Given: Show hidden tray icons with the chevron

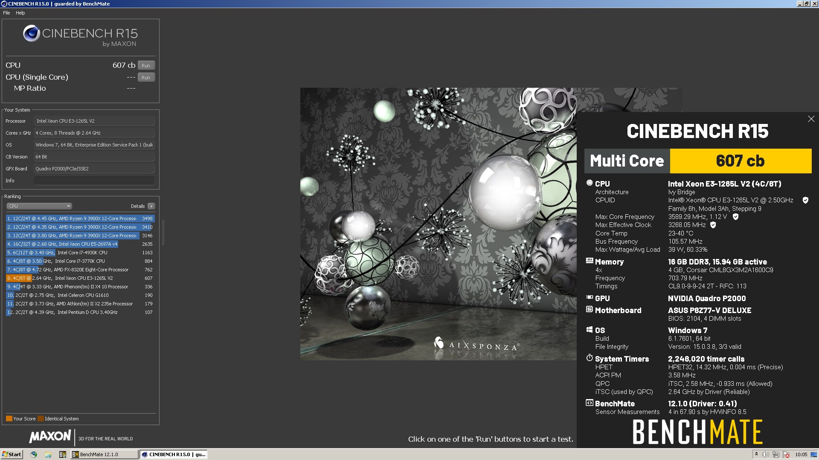Looking at the screenshot, I should click(x=756, y=454).
